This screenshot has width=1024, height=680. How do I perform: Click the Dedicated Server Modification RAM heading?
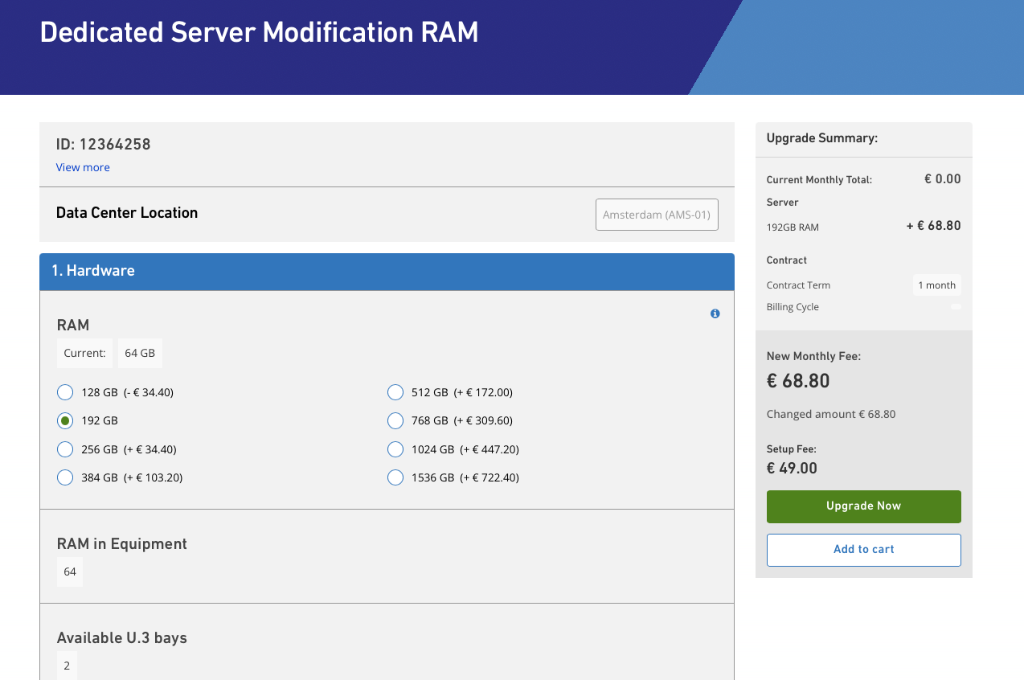pos(259,32)
